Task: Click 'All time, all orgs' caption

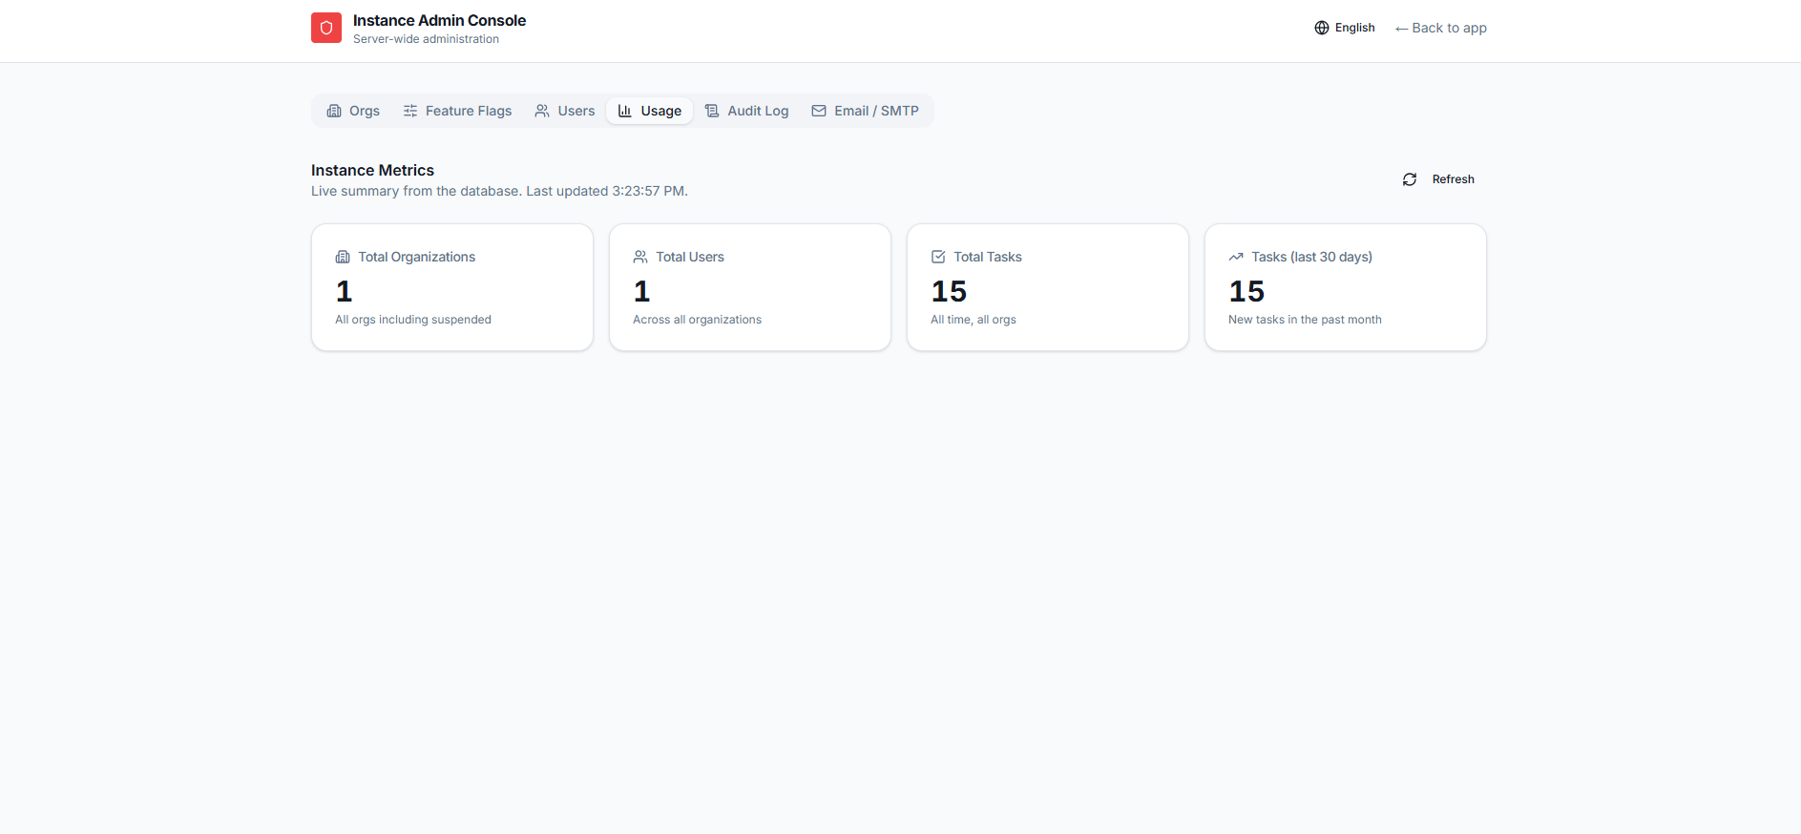Action: point(974,320)
